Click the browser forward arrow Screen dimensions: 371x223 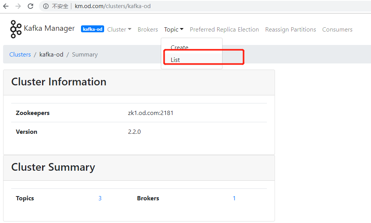click(18, 6)
